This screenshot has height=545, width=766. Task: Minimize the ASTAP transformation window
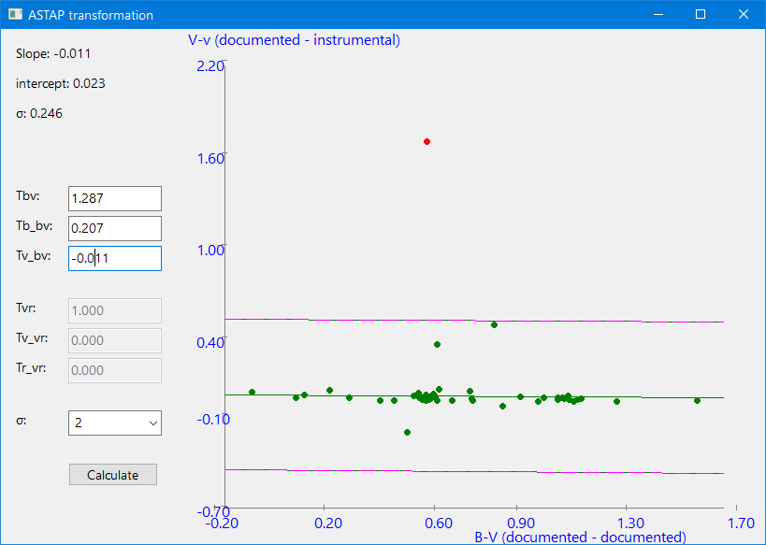click(x=658, y=14)
